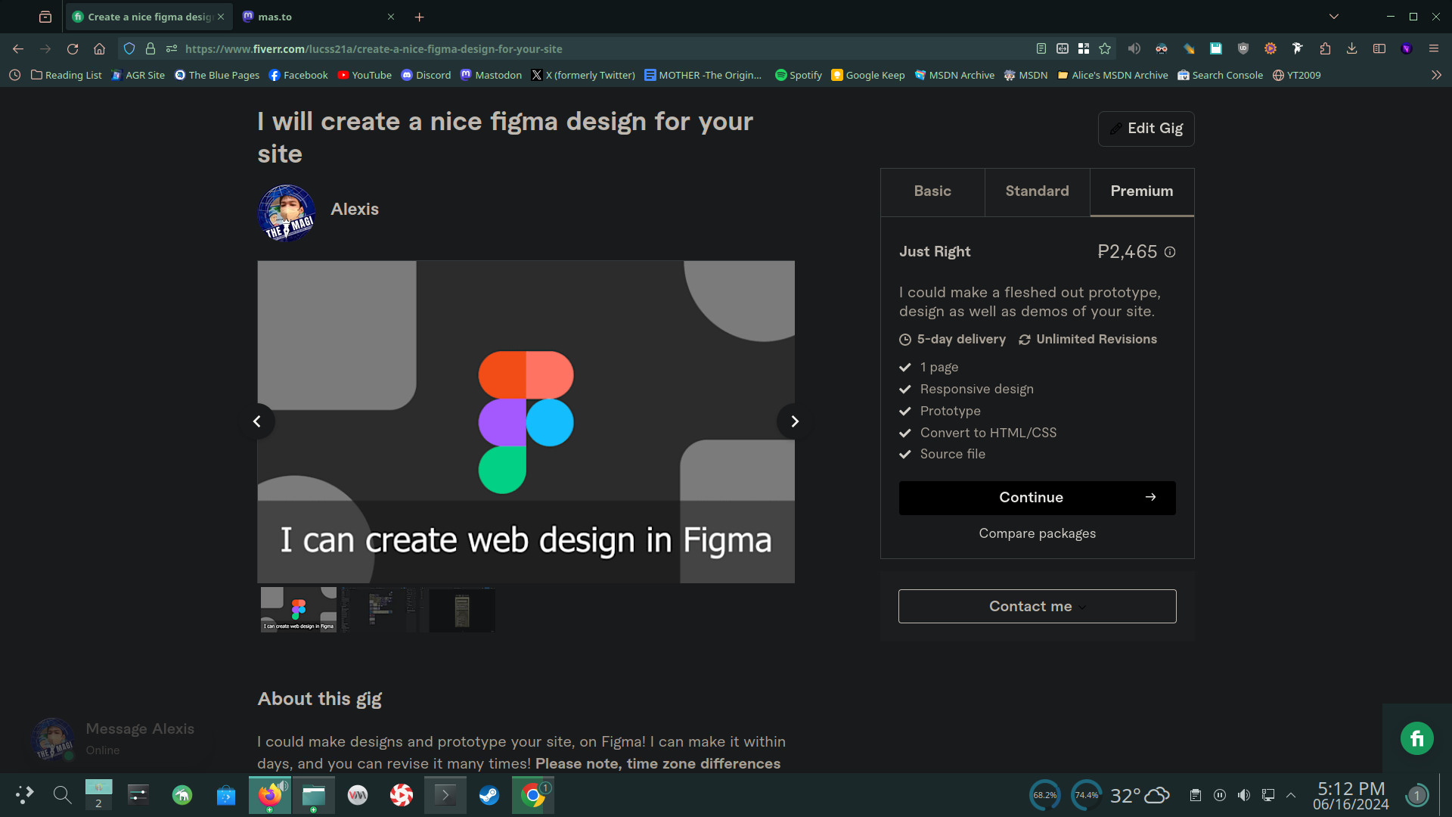
Task: Expand system tray hidden icons arrow
Action: [x=1291, y=795]
